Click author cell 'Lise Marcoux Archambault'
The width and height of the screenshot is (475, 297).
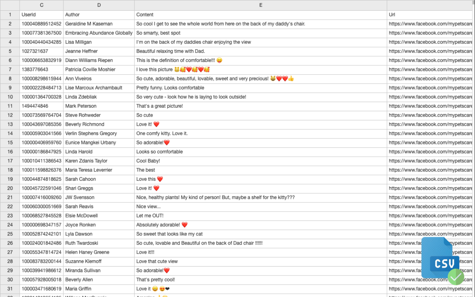coord(99,88)
